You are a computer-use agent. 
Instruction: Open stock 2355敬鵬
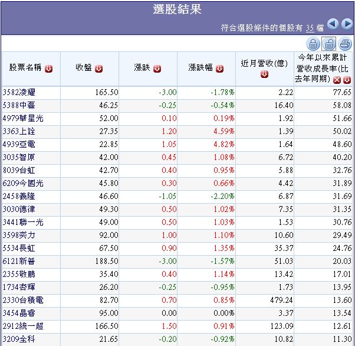click(19, 274)
